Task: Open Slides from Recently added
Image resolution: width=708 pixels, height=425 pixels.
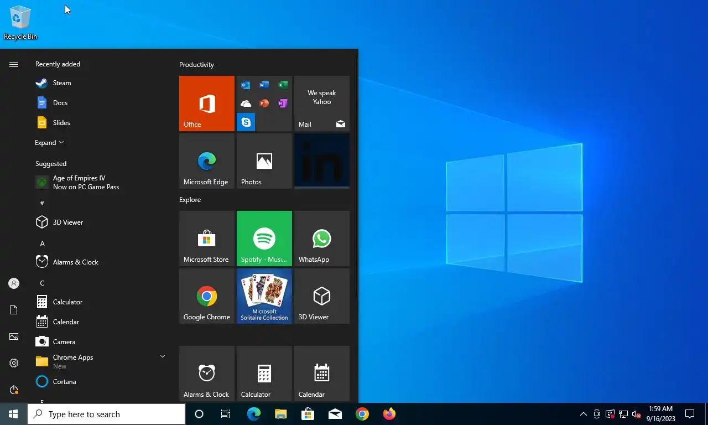Action: tap(101, 123)
